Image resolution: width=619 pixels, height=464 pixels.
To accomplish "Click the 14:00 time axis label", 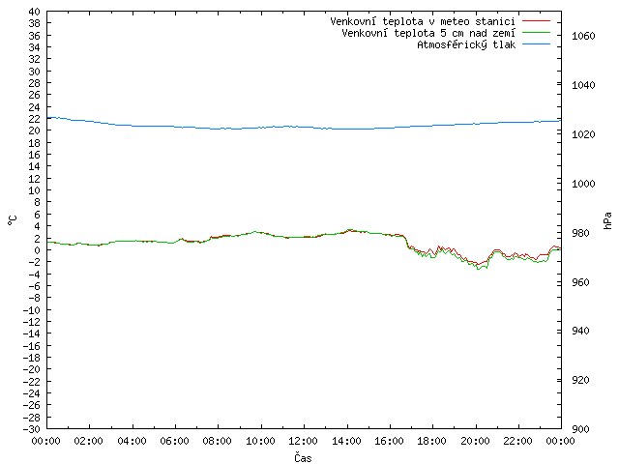I will [346, 441].
